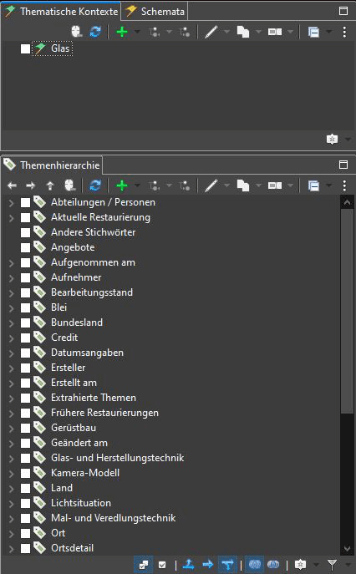The height and width of the screenshot is (574, 356).
Task: Click the up arrow in Themenhierarchie toolbar
Action: click(x=50, y=185)
